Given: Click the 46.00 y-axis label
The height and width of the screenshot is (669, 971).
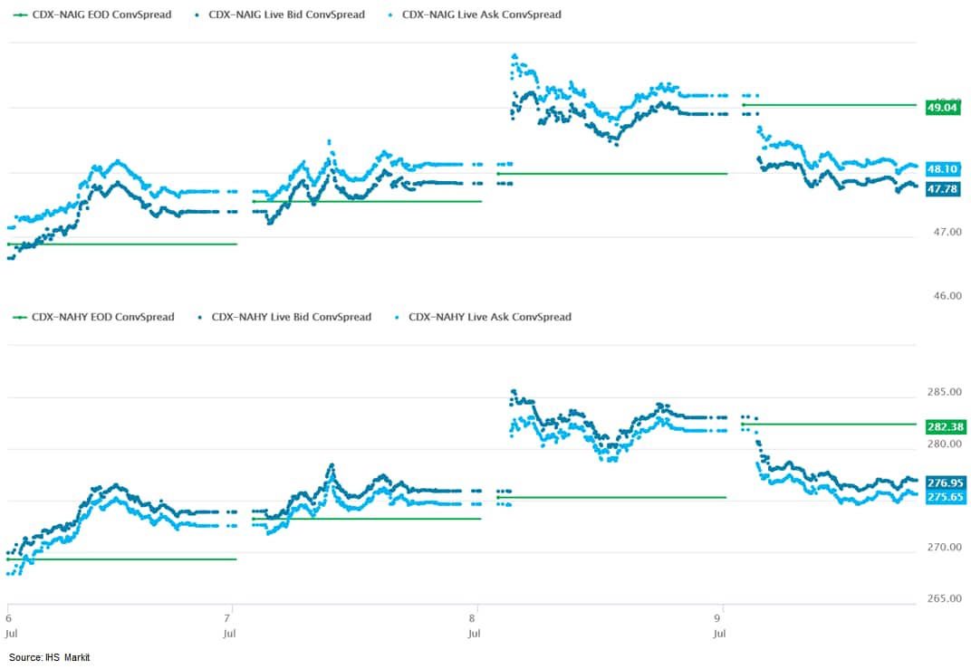Looking at the screenshot, I should click(x=943, y=296).
